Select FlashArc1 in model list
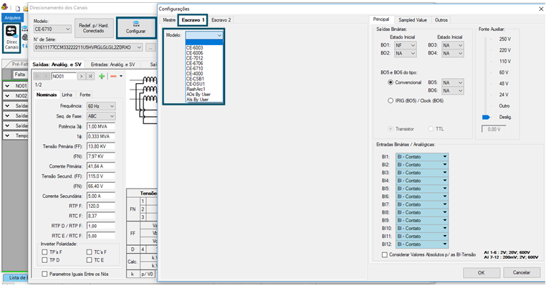Screen dimensions: 546x286 pyautogui.click(x=204, y=90)
